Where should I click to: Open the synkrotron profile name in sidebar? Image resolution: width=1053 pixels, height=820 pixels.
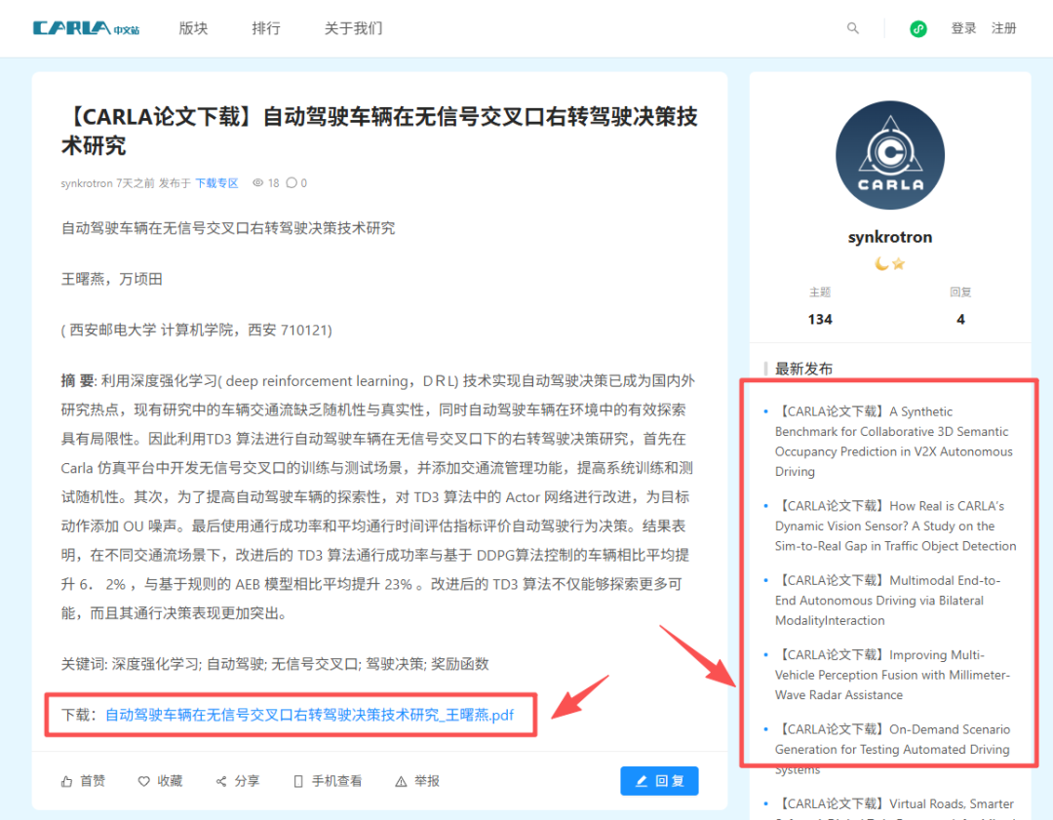[890, 237]
